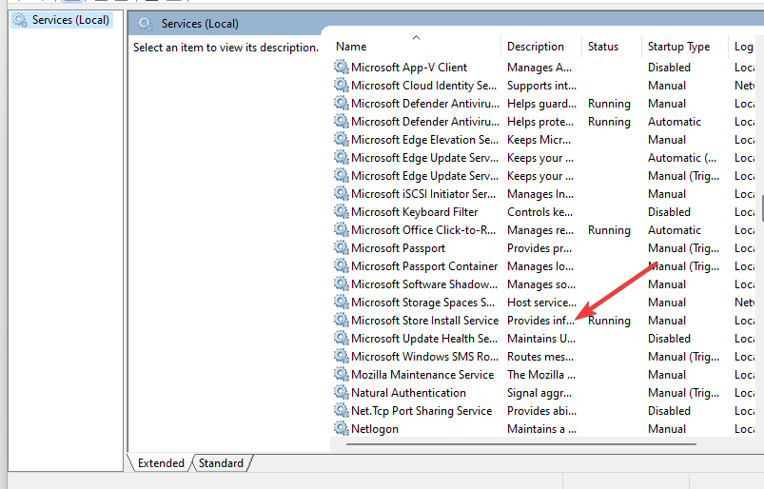Select Microsoft Edge Elevation Se... row
Screen dimensions: 764x489
click(x=425, y=140)
